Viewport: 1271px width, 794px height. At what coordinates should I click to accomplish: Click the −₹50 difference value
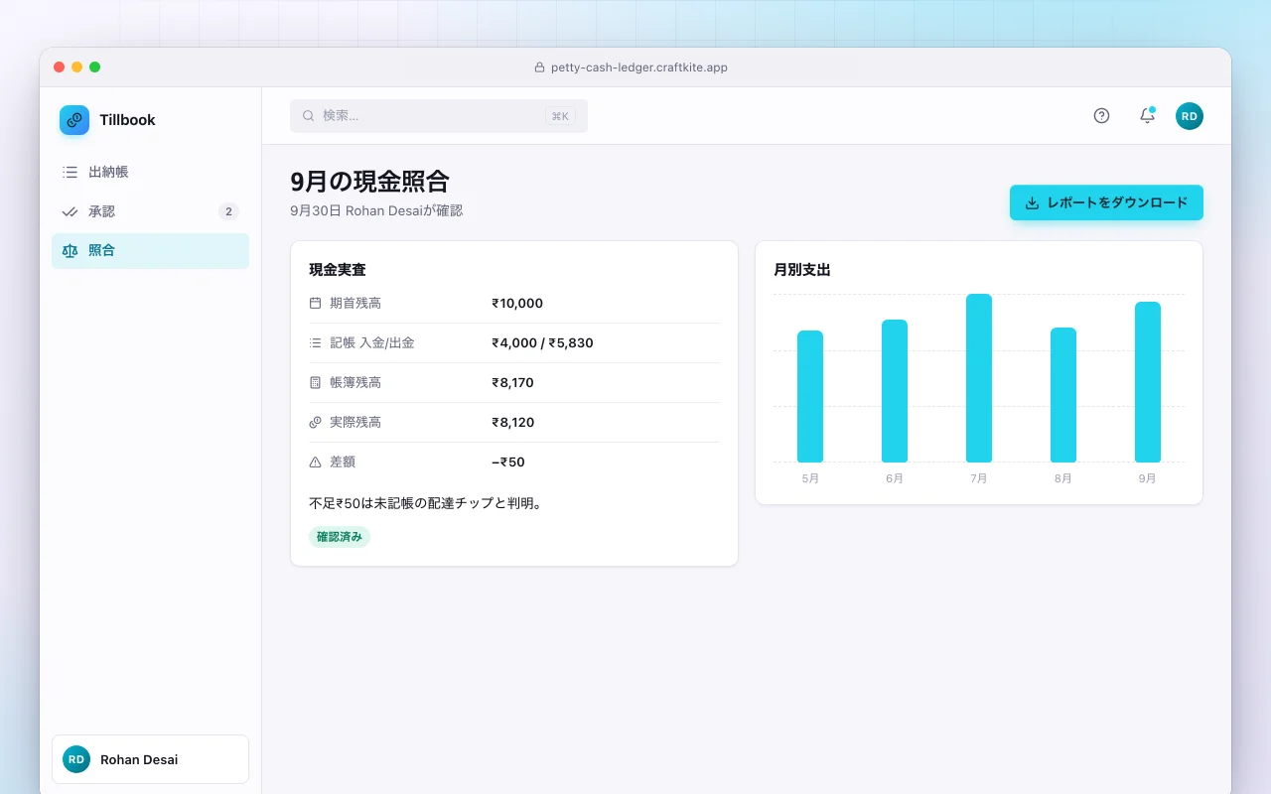click(x=508, y=462)
